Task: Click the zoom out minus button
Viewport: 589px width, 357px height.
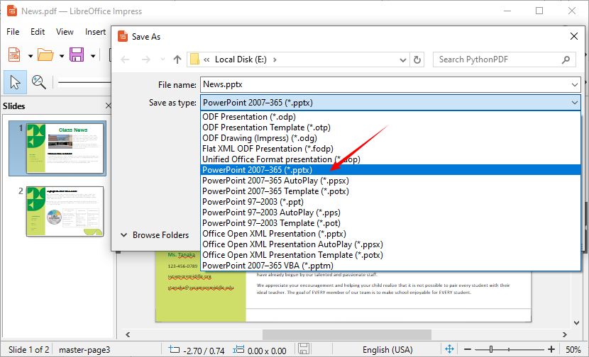Action: tap(467, 349)
